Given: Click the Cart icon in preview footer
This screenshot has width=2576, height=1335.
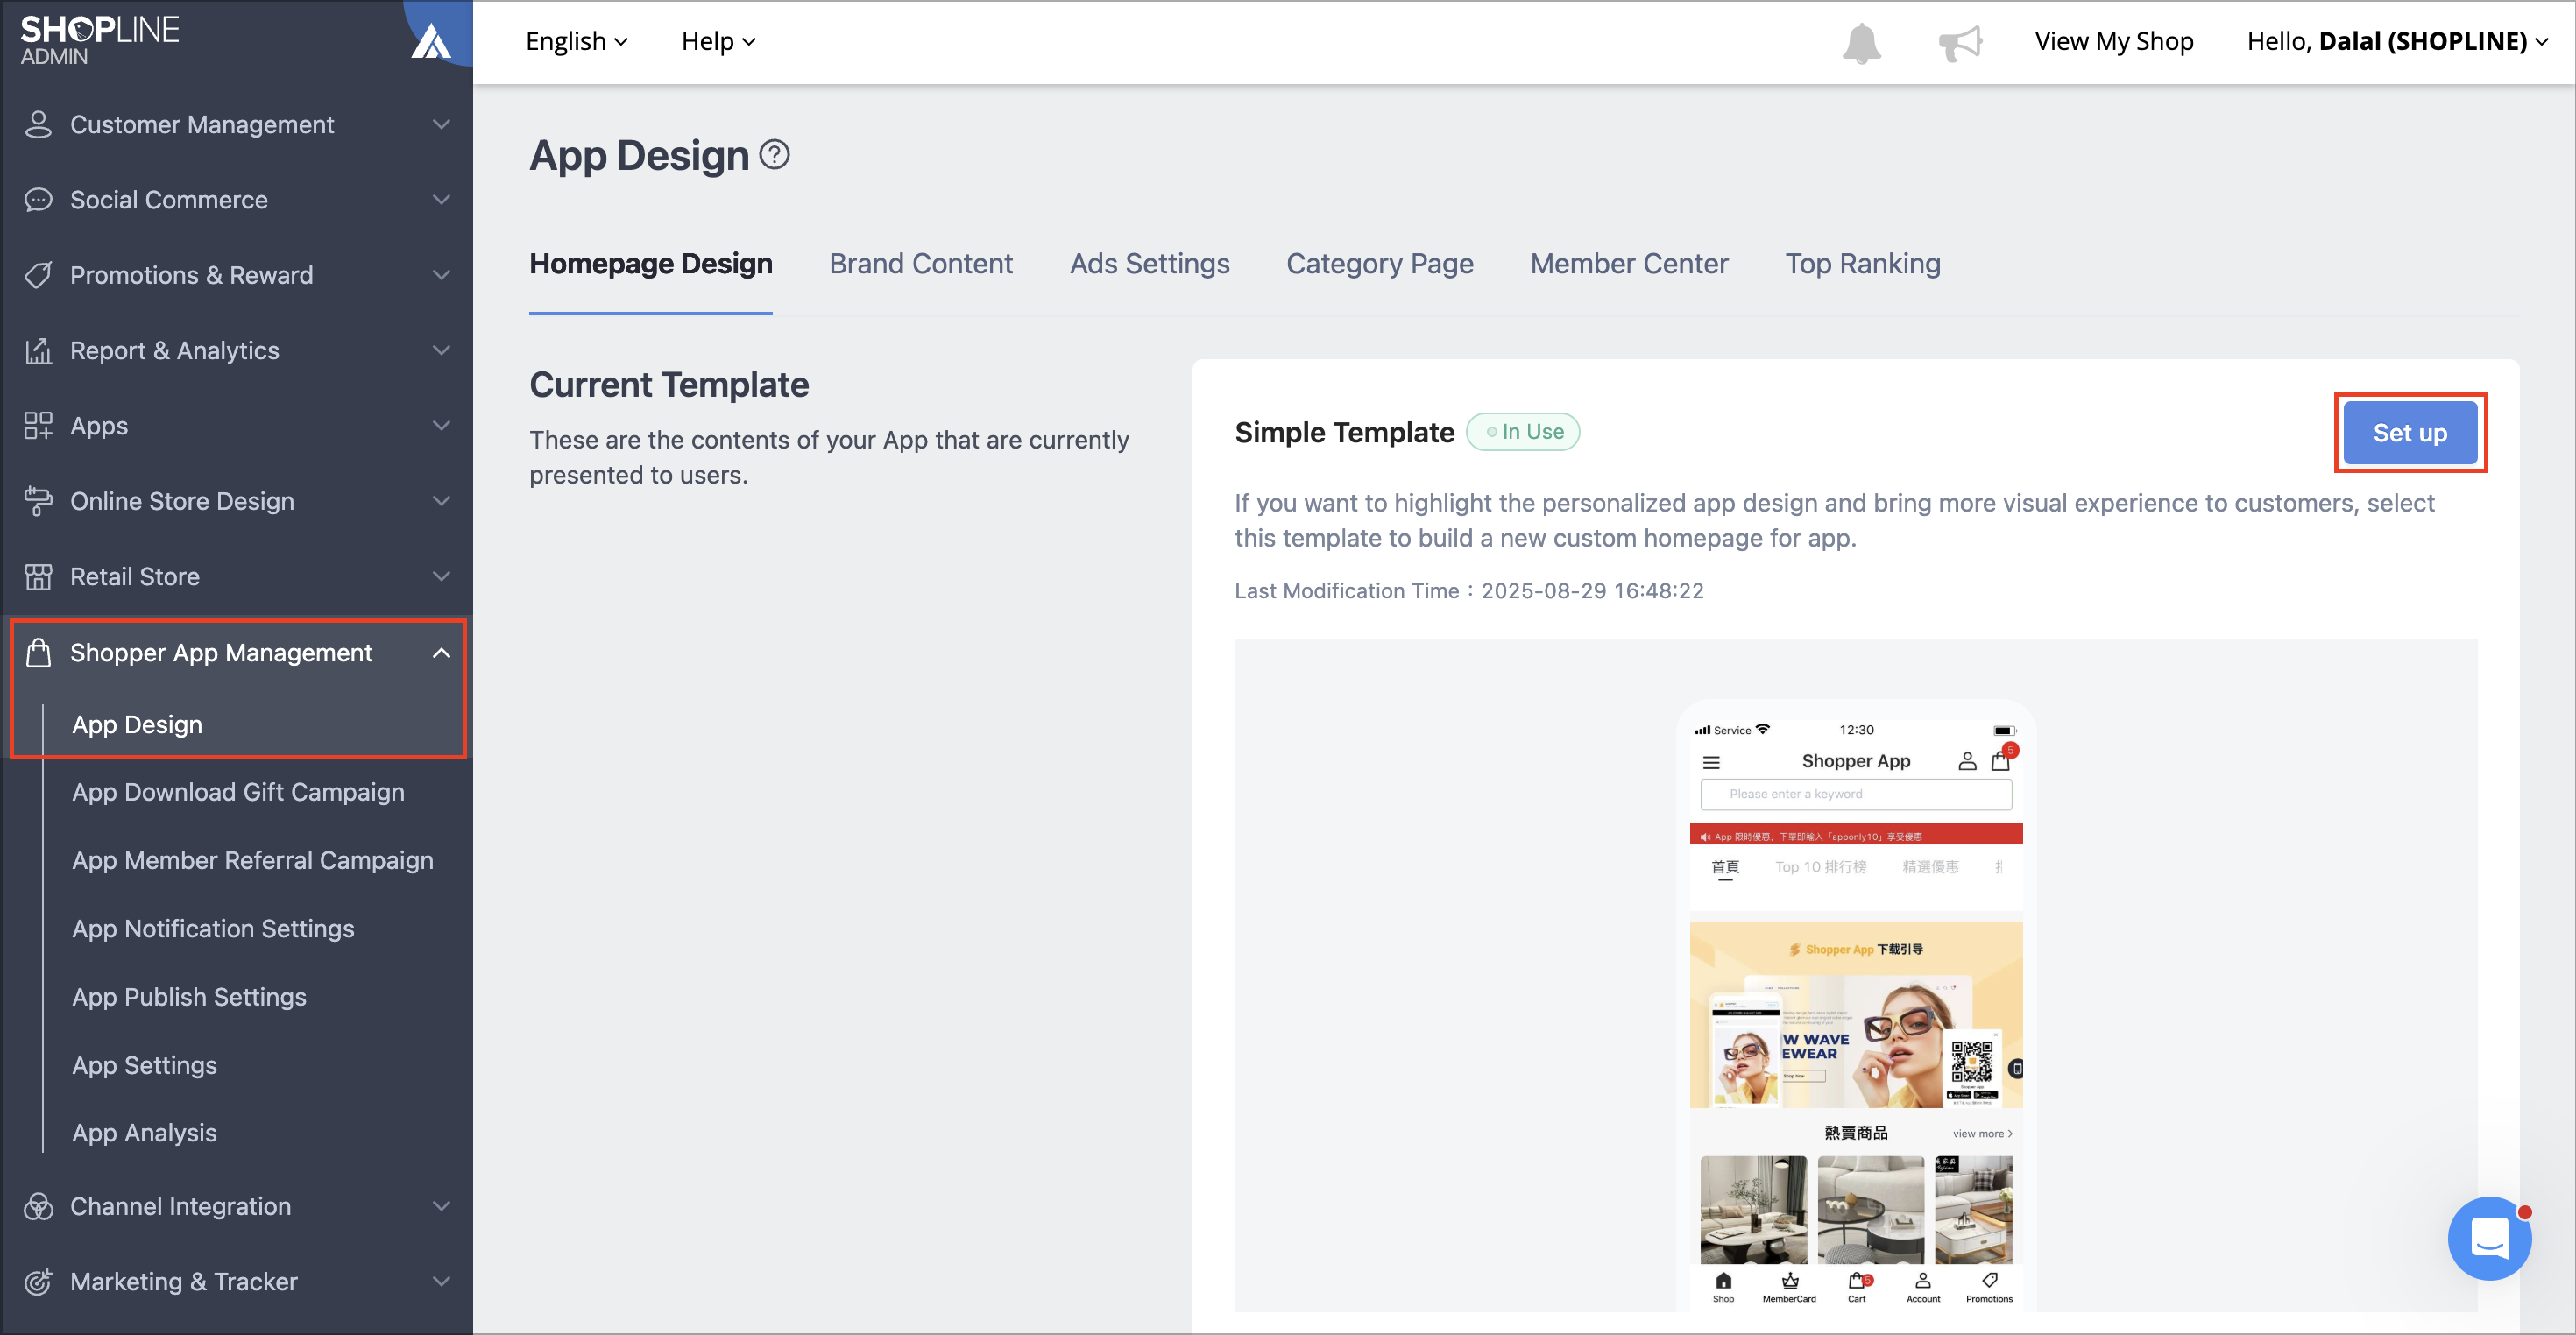Looking at the screenshot, I should (x=1858, y=1281).
